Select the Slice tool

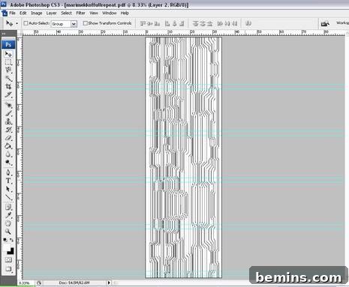pyautogui.click(x=8, y=95)
